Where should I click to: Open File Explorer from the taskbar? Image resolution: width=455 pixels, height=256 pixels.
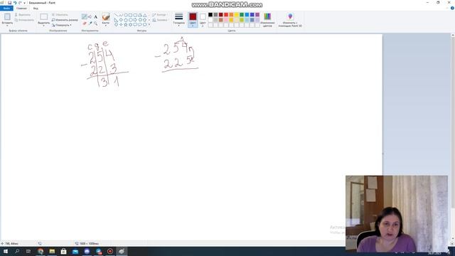[52, 251]
